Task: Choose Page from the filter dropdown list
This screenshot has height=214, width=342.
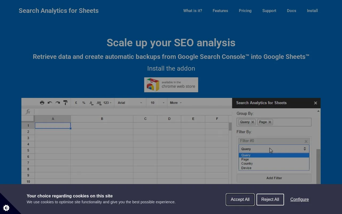Action: pyautogui.click(x=274, y=159)
